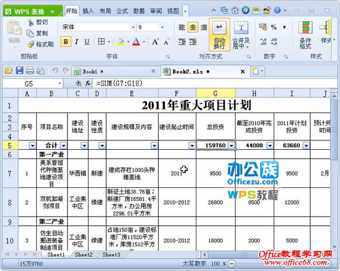Toggle Italic formatting
This screenshot has height=271, width=340.
[77, 42]
